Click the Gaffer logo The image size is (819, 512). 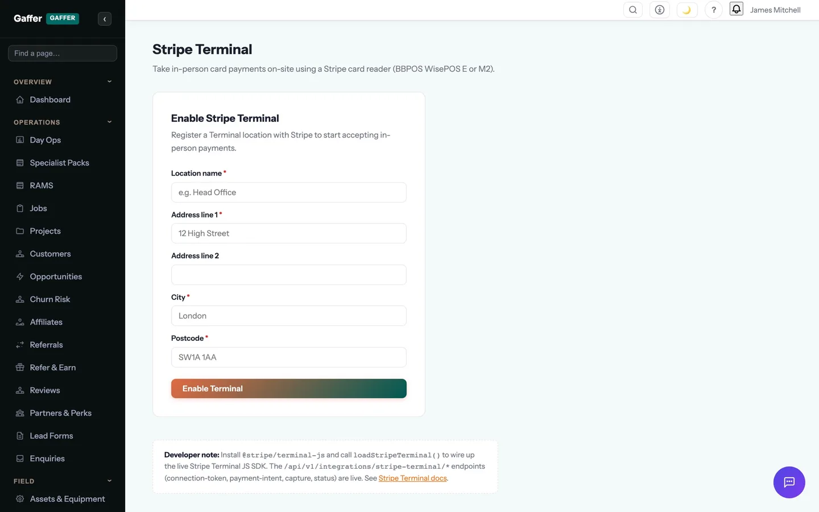(x=28, y=18)
